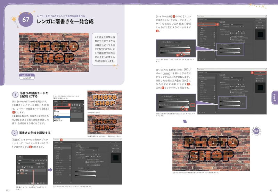Click adjustment layer filter icon in step 2 Layers panel
This screenshot has height=196, width=278.
[x=36, y=161]
